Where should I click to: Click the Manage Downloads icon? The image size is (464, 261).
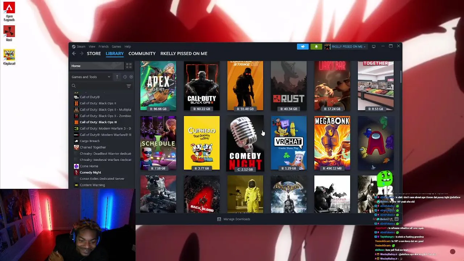[x=219, y=219]
